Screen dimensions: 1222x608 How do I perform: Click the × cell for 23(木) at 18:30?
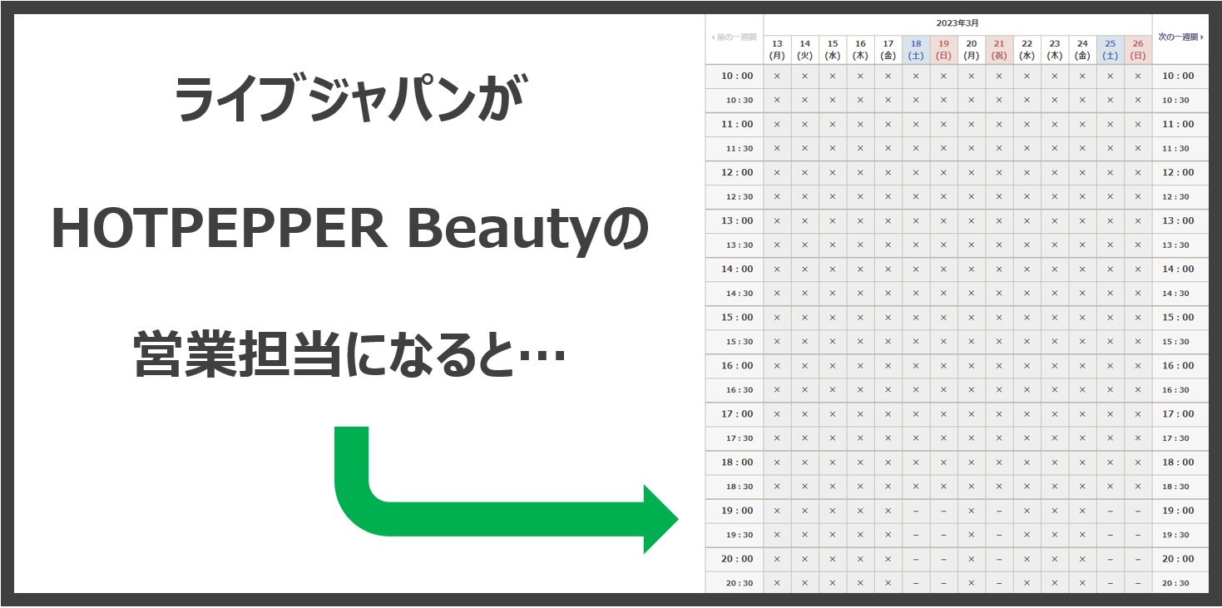tap(1054, 487)
